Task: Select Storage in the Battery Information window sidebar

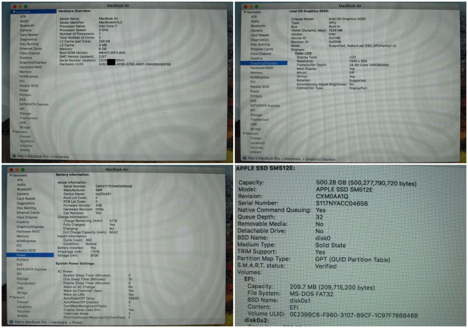Action: click(22, 279)
